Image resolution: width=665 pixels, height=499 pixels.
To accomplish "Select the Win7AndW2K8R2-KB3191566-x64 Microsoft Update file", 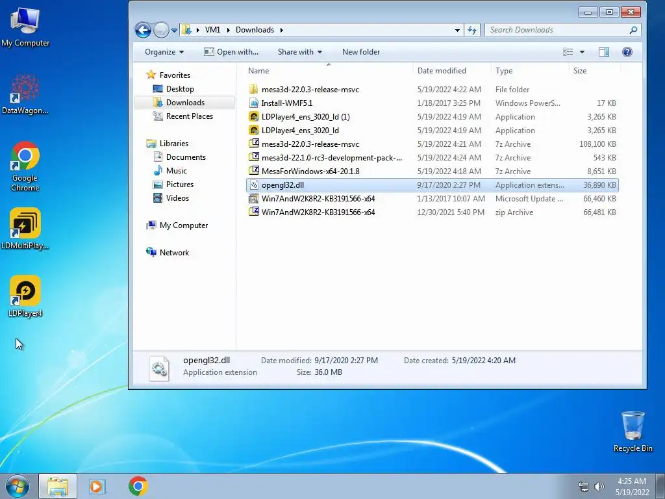I will (x=432, y=199).
